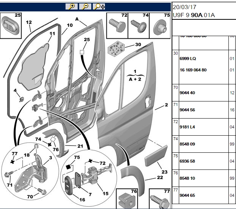Screen dimensions: 236x209
Task: Click part number 9044 40
Action: coord(187,93)
